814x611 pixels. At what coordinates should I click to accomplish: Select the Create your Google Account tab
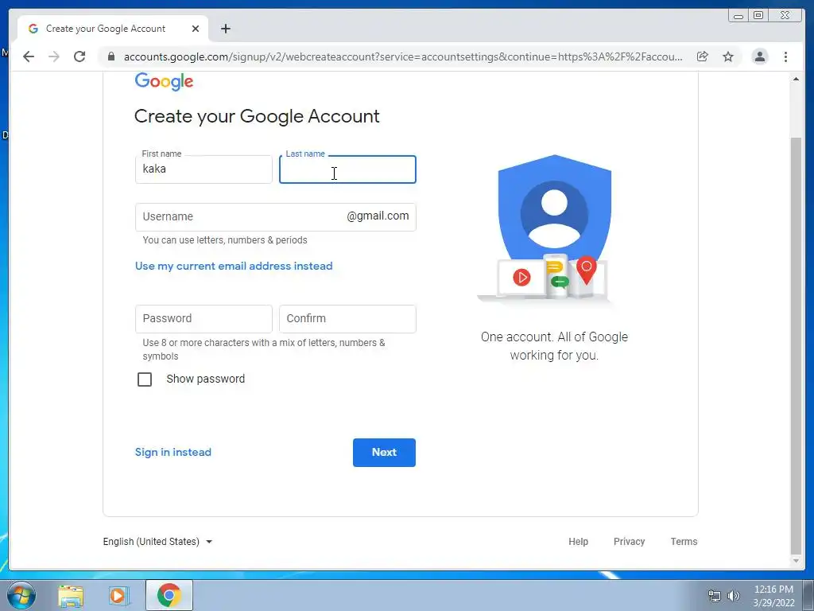click(113, 29)
